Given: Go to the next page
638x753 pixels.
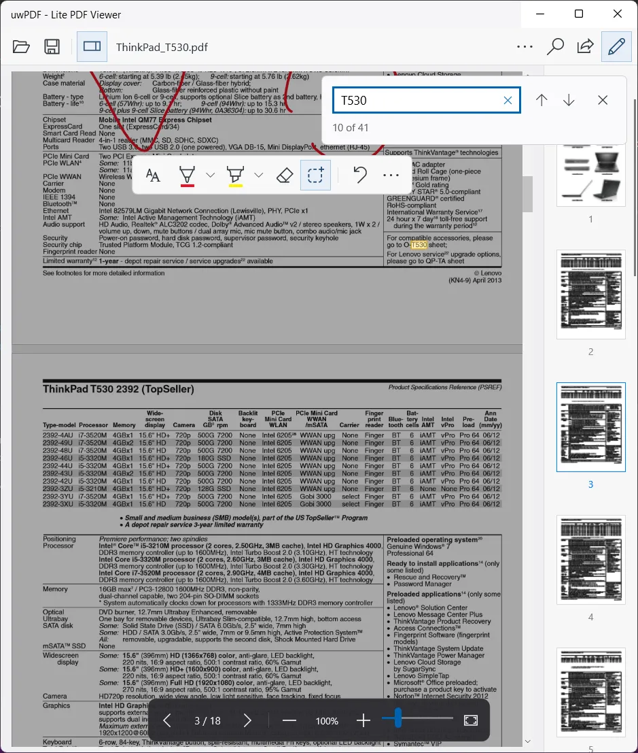Looking at the screenshot, I should [x=247, y=720].
